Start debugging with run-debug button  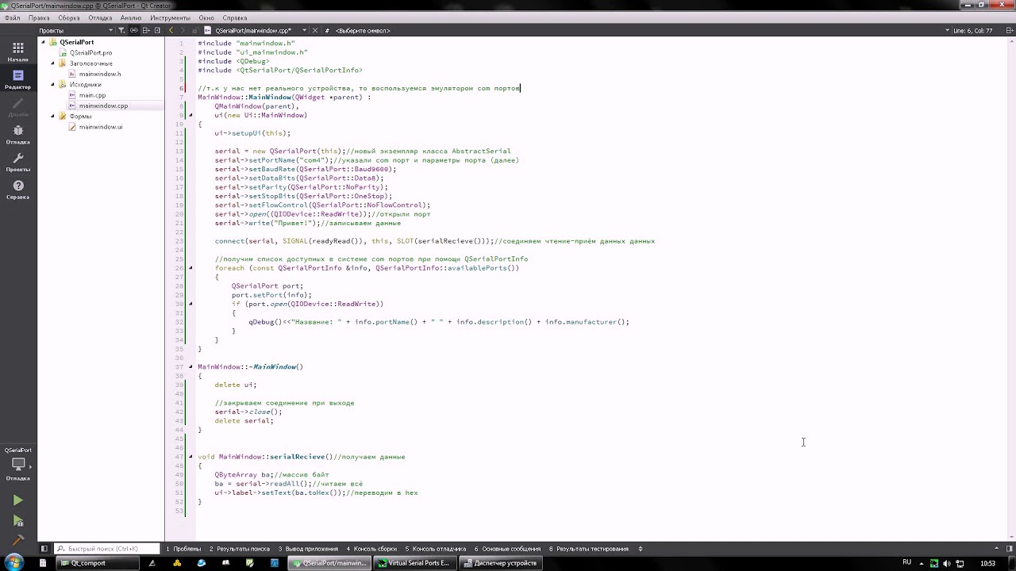click(x=17, y=521)
